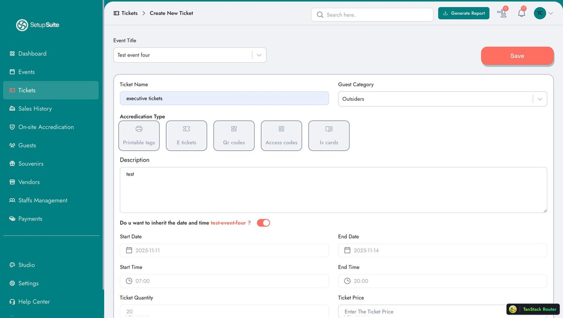The image size is (563, 318).
Task: Click the Save button
Action: [517, 56]
